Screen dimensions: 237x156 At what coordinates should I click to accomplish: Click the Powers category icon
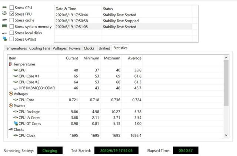(x=10, y=106)
